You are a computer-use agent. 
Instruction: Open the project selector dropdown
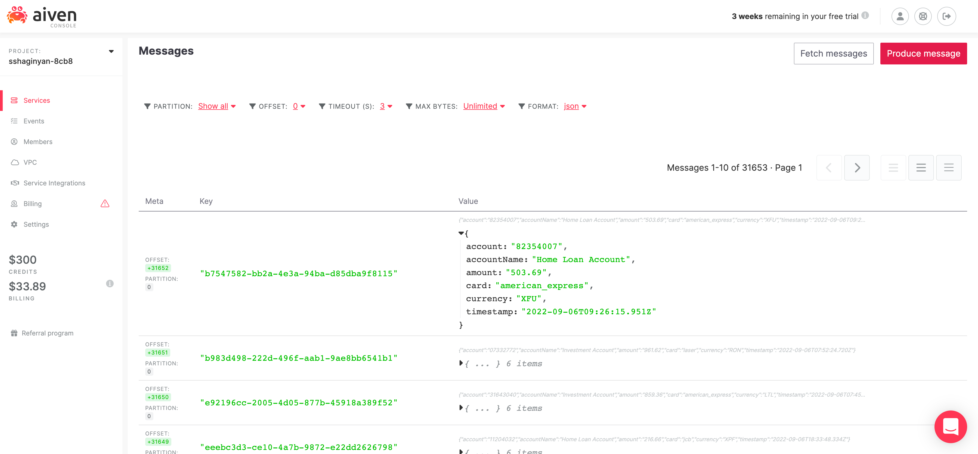[111, 51]
